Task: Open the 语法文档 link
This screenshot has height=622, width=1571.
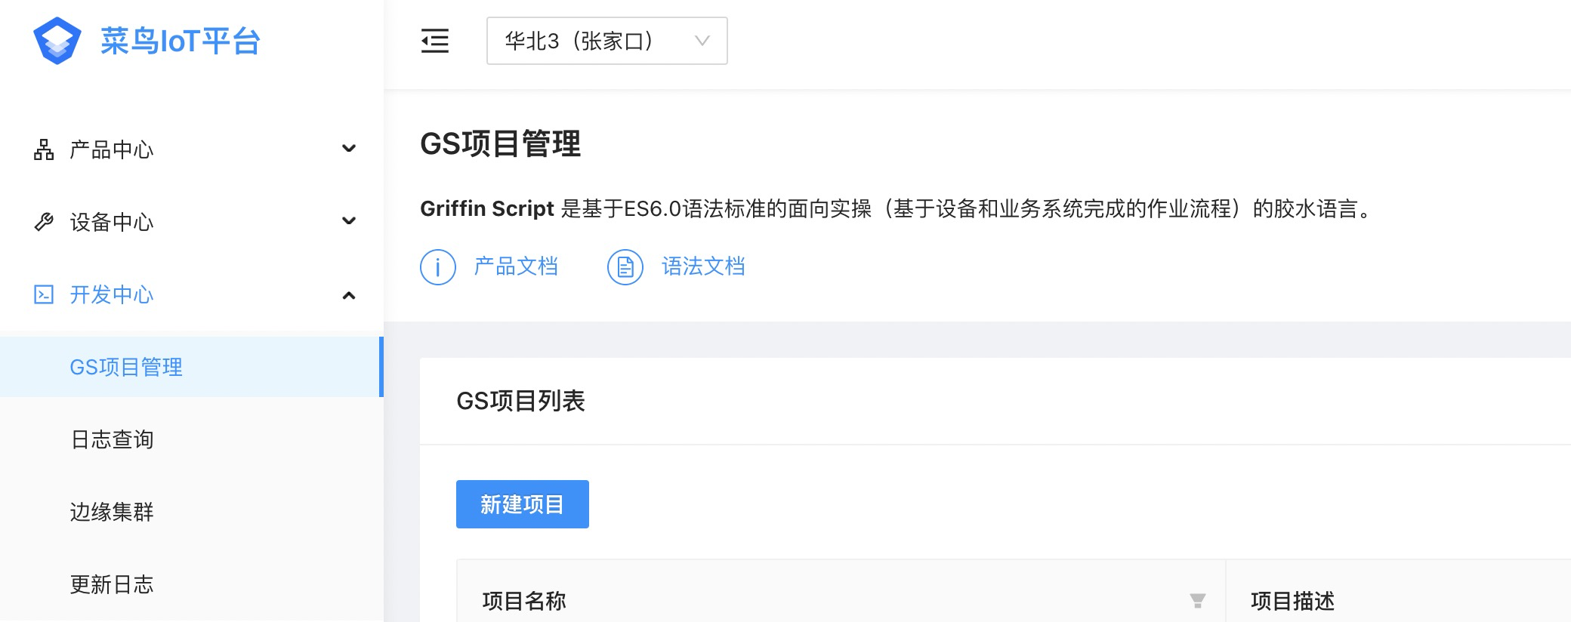Action: tap(703, 266)
